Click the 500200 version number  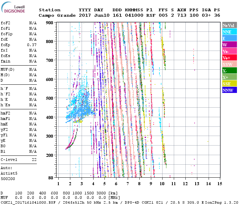(8, 179)
